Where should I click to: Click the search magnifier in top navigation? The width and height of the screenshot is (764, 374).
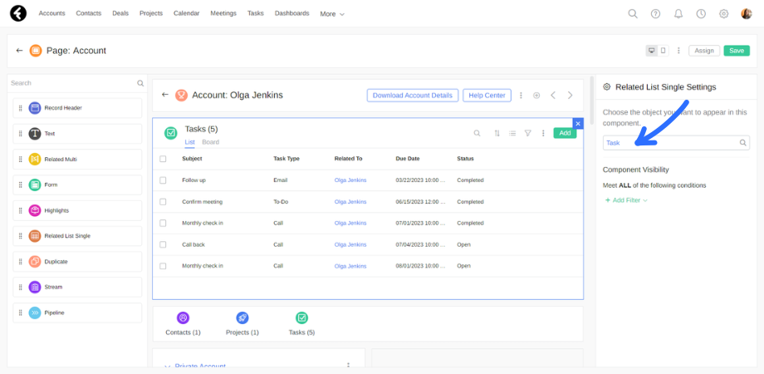point(633,13)
